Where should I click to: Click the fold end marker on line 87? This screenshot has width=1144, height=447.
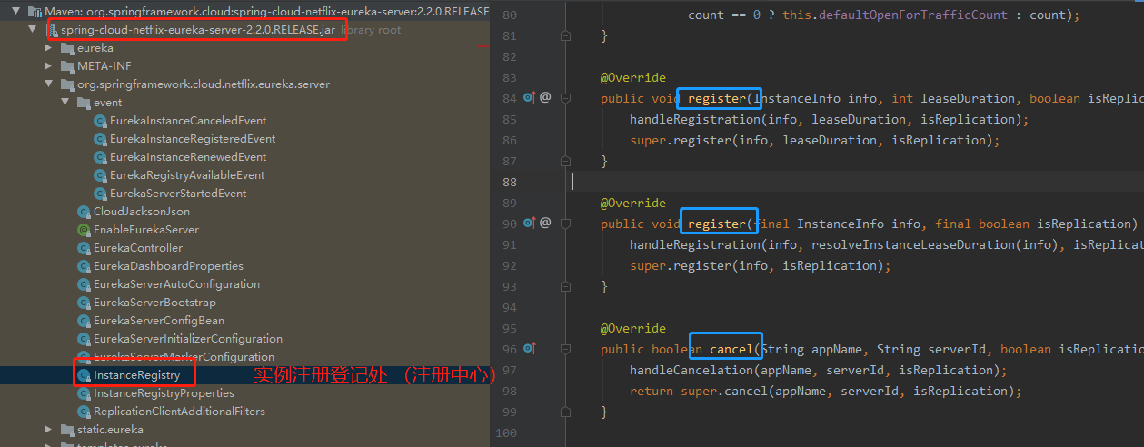pyautogui.click(x=565, y=161)
